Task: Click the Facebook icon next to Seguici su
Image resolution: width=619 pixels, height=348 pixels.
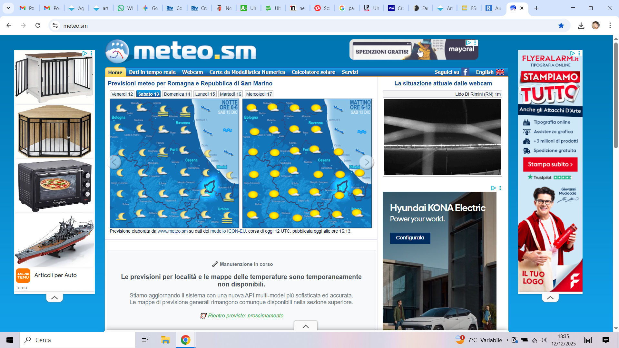Action: 465,72
